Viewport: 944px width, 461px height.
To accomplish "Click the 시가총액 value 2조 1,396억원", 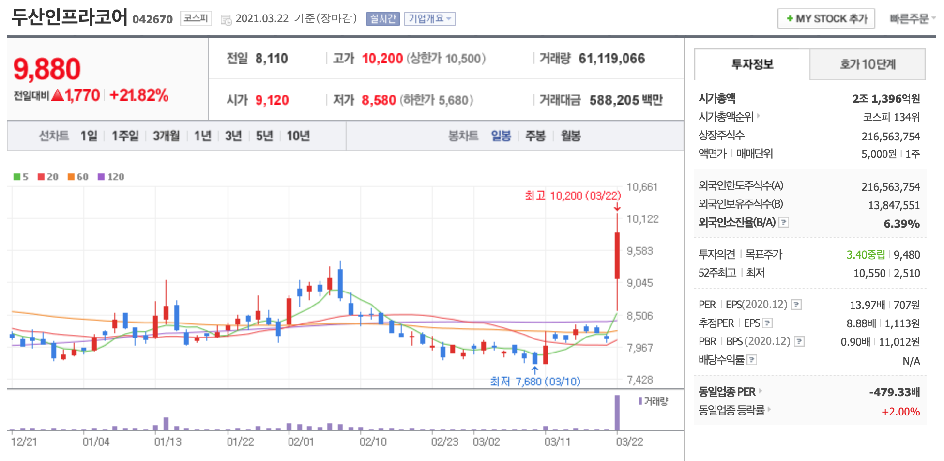I will click(886, 99).
